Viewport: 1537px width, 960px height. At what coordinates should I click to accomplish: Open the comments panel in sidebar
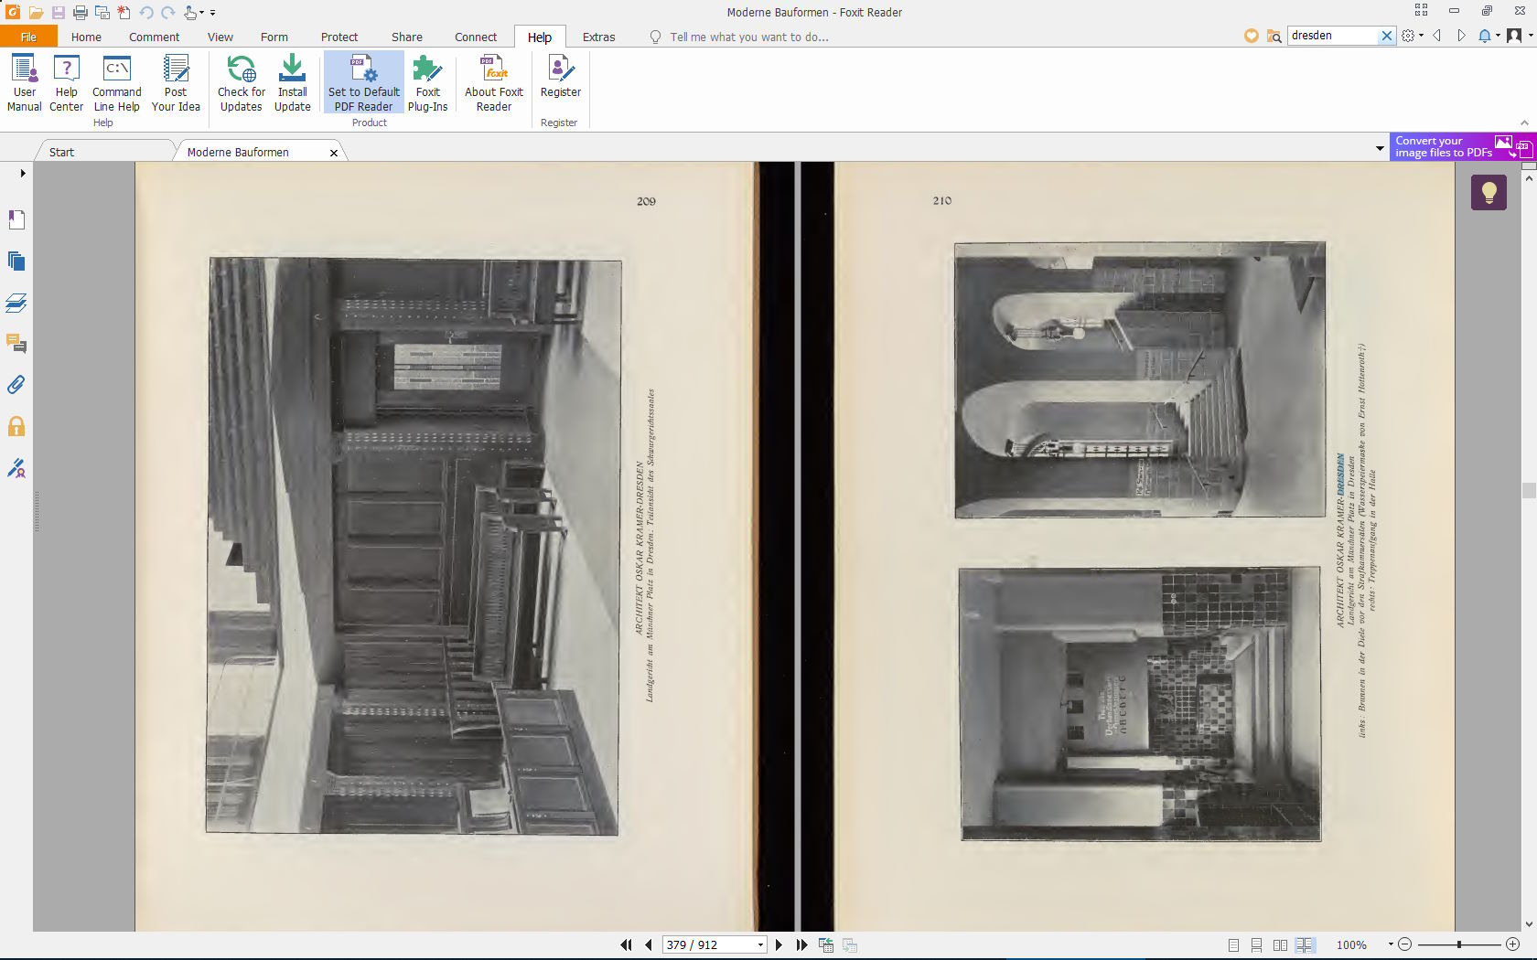[16, 344]
